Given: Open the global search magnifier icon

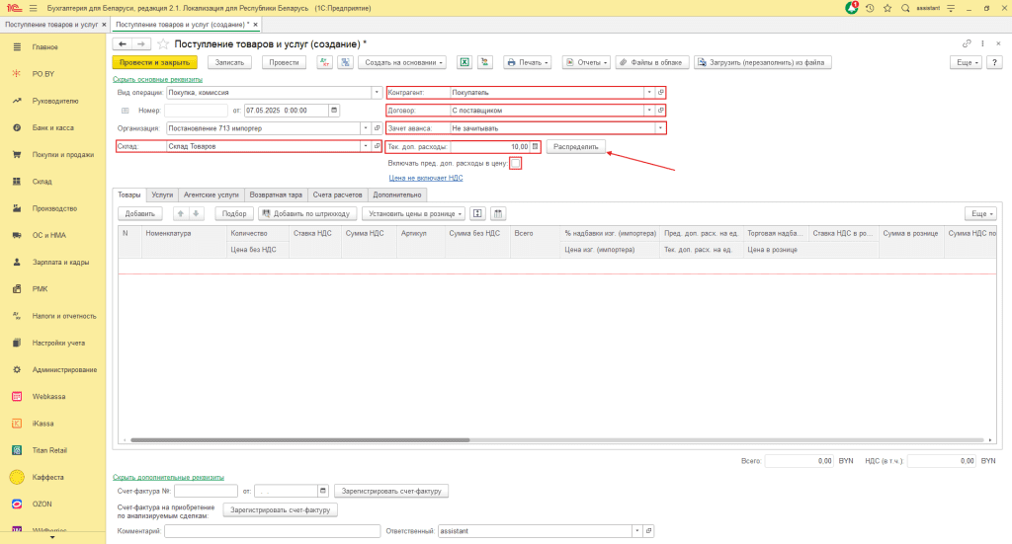Looking at the screenshot, I should pos(905,8).
